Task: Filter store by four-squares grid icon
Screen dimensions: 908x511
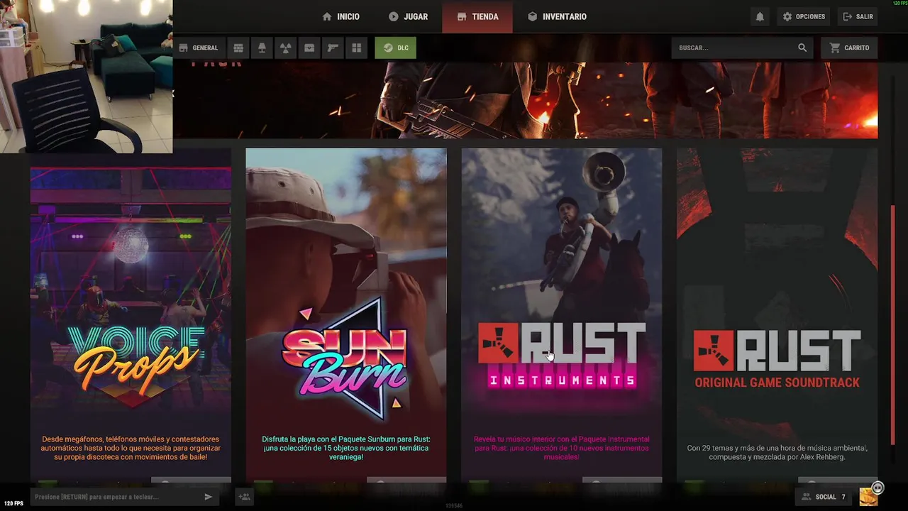Action: pos(357,48)
